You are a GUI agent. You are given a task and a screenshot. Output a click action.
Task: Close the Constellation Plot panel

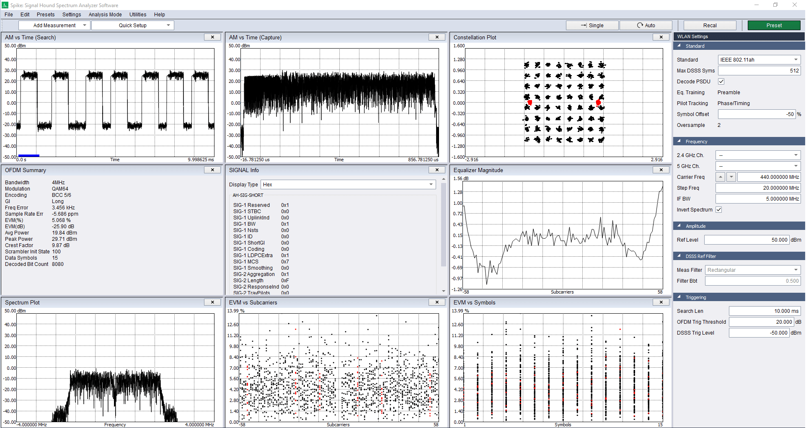point(661,37)
